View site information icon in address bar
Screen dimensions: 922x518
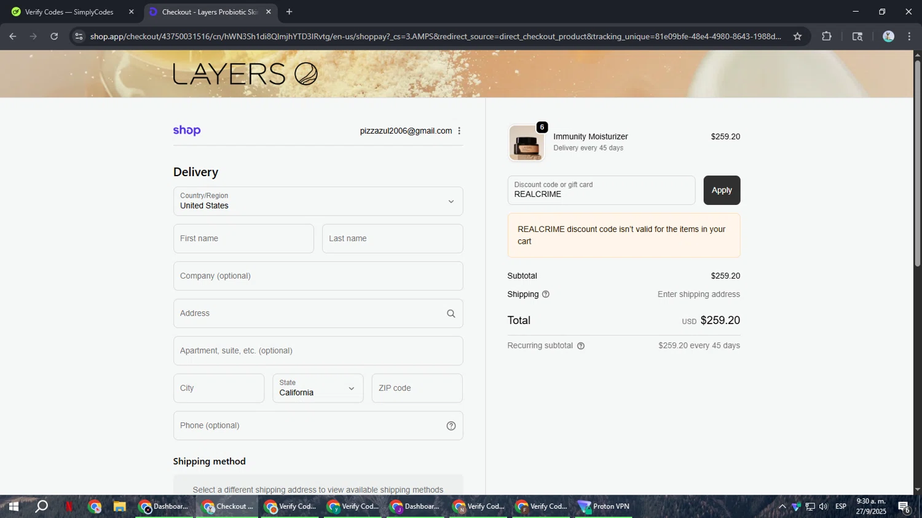tap(78, 36)
